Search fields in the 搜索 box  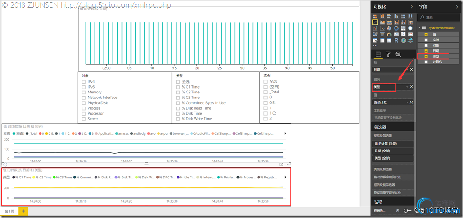[438, 18]
